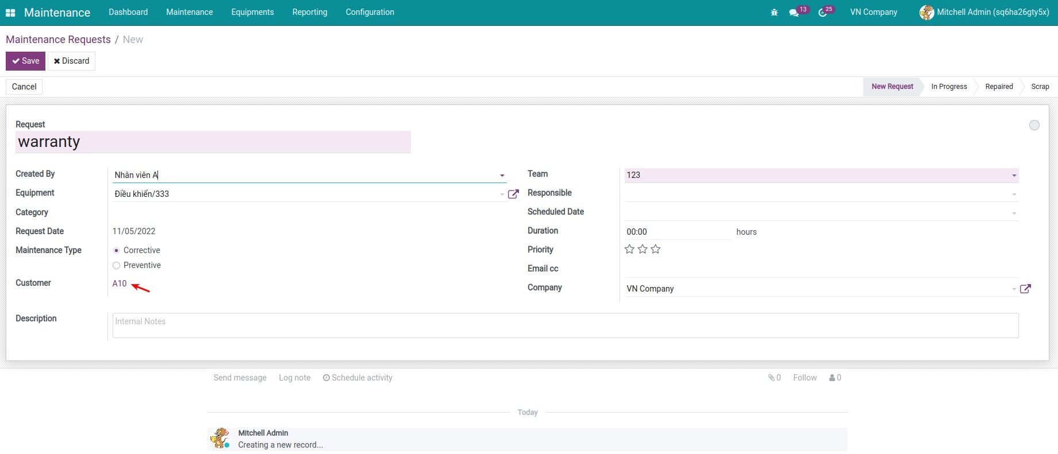Open the apps grid menu icon
This screenshot has width=1058, height=454.
pyautogui.click(x=10, y=13)
